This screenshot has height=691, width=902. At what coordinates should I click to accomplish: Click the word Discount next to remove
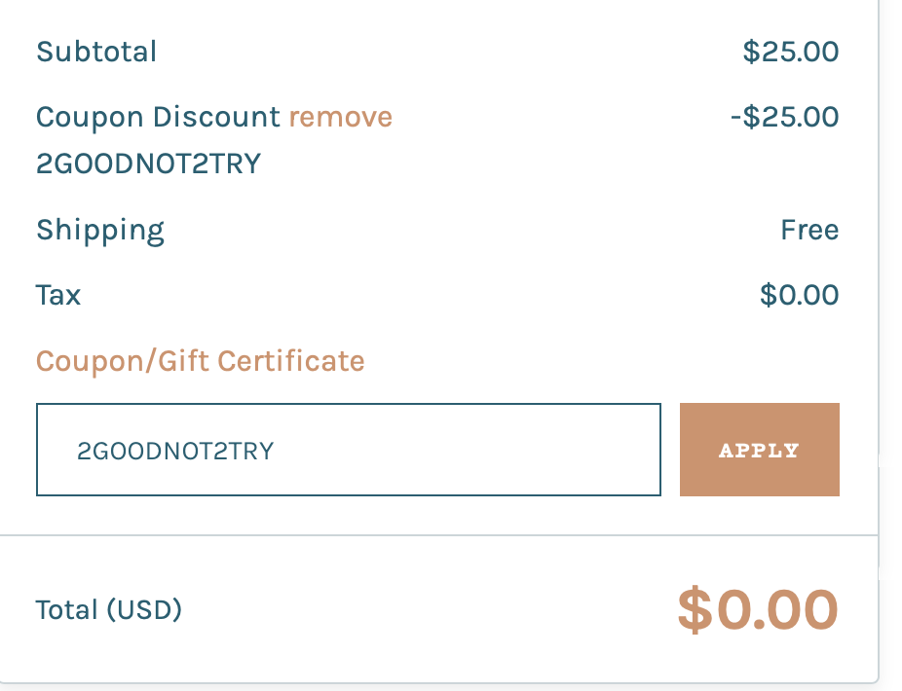pos(215,118)
